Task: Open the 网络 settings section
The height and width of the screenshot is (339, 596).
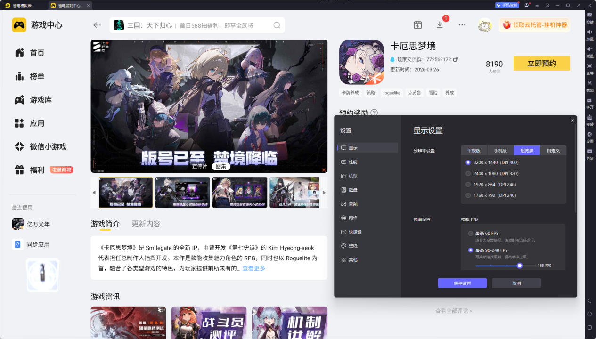Action: 368,218
